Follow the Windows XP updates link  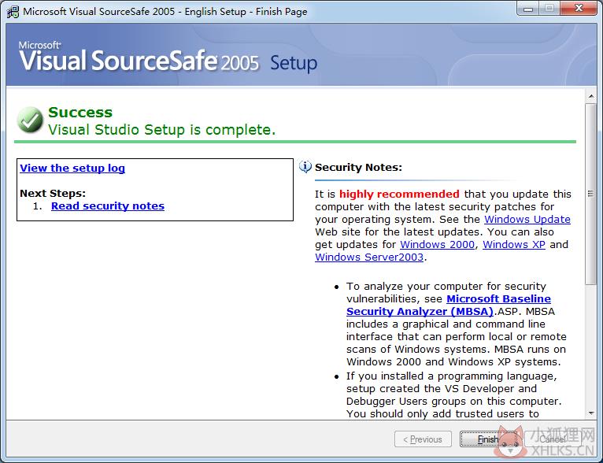click(x=514, y=245)
